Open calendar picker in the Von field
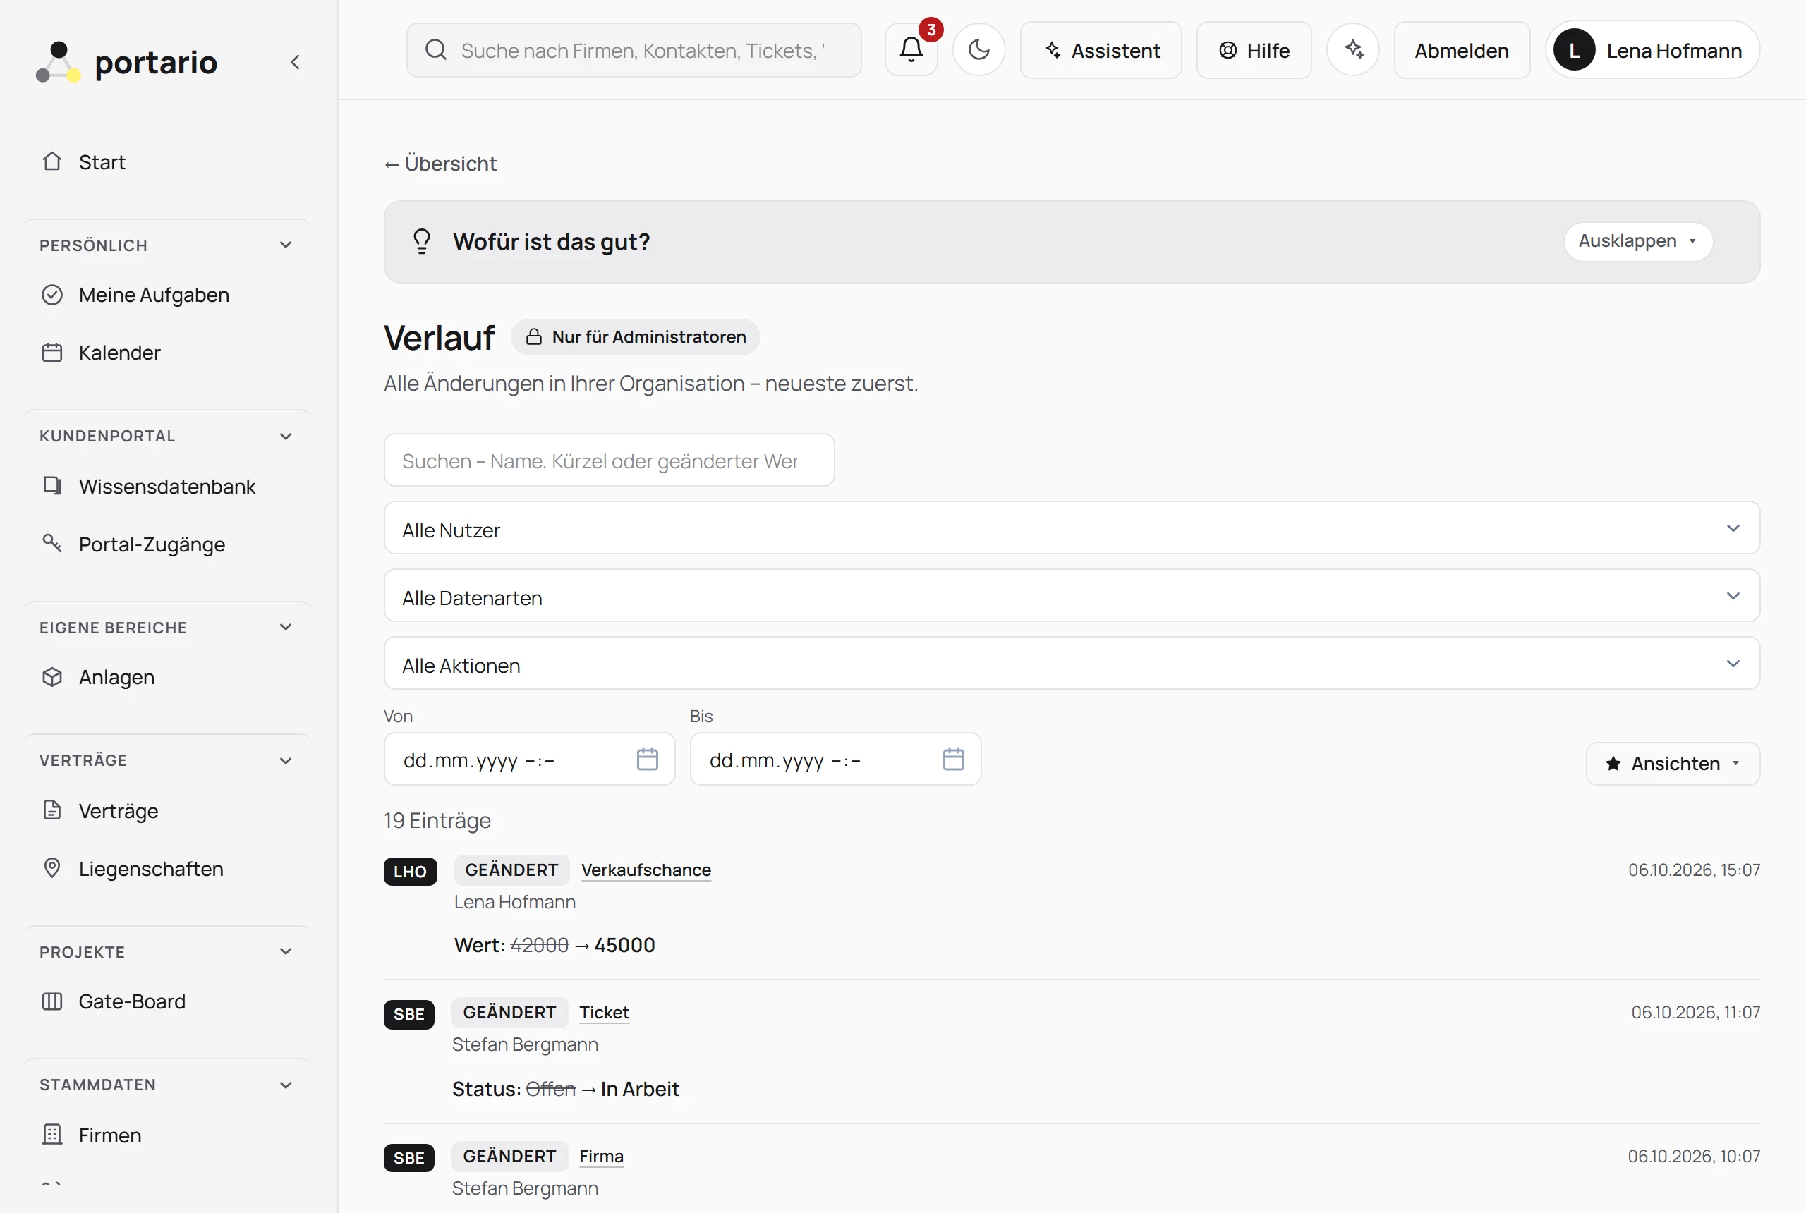 coord(647,759)
